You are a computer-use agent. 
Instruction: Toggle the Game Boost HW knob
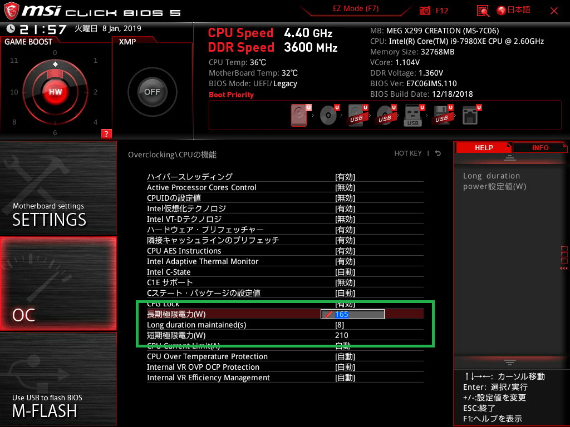point(55,92)
